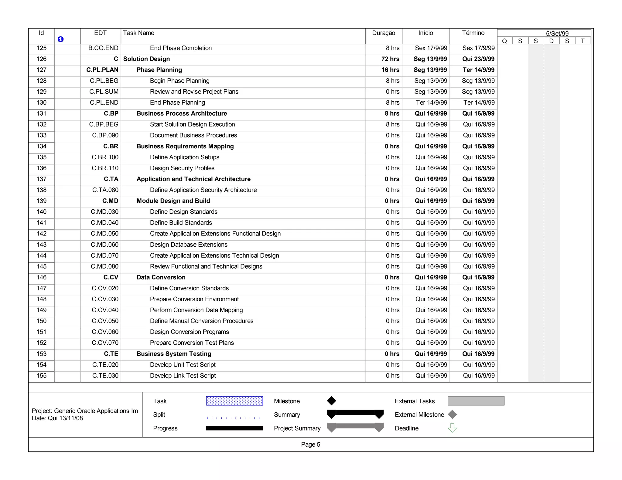Click the black Summary bar symbol
Image resolution: width=622 pixels, height=480 pixels.
pyautogui.click(x=355, y=414)
